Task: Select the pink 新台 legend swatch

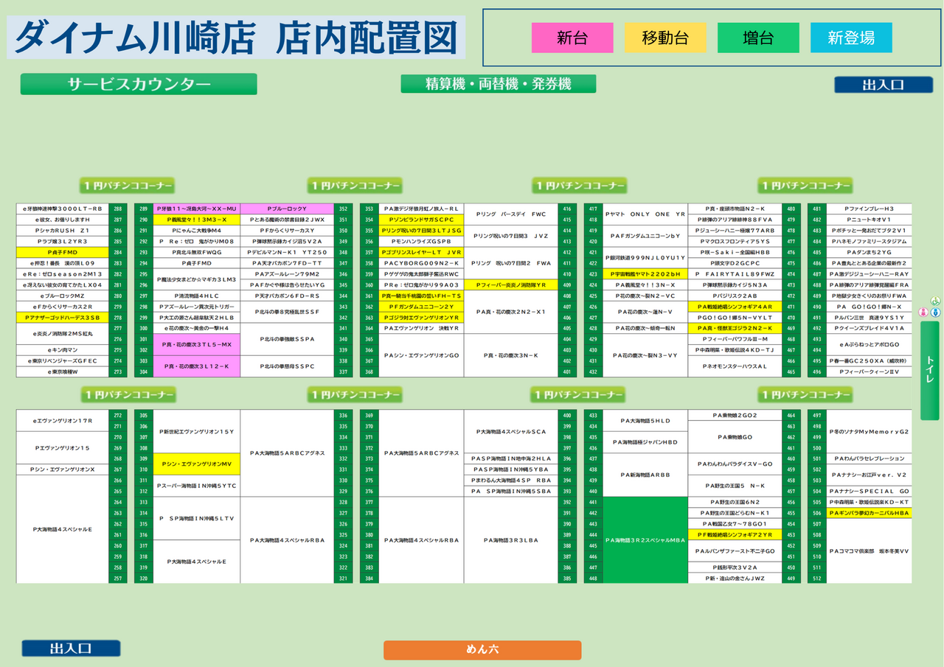Action: (x=572, y=38)
